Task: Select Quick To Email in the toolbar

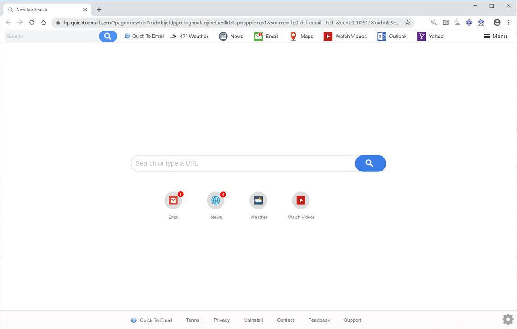Action: 144,36
